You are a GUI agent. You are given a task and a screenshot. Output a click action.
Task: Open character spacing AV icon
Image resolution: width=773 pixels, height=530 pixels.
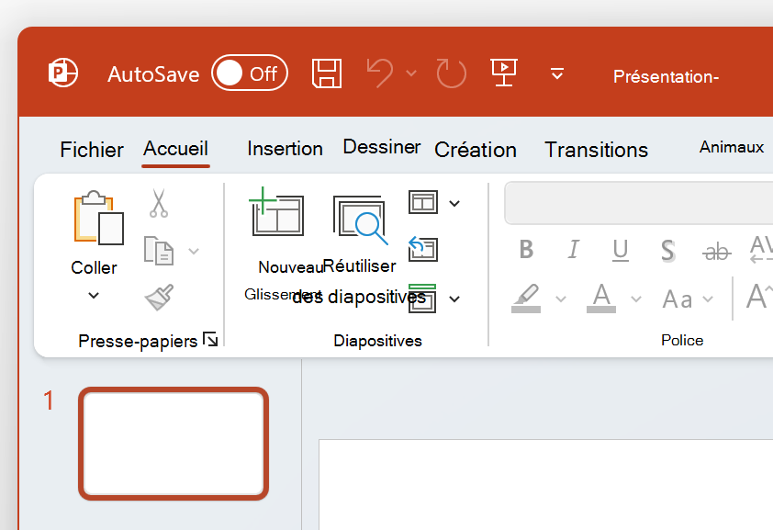click(761, 250)
